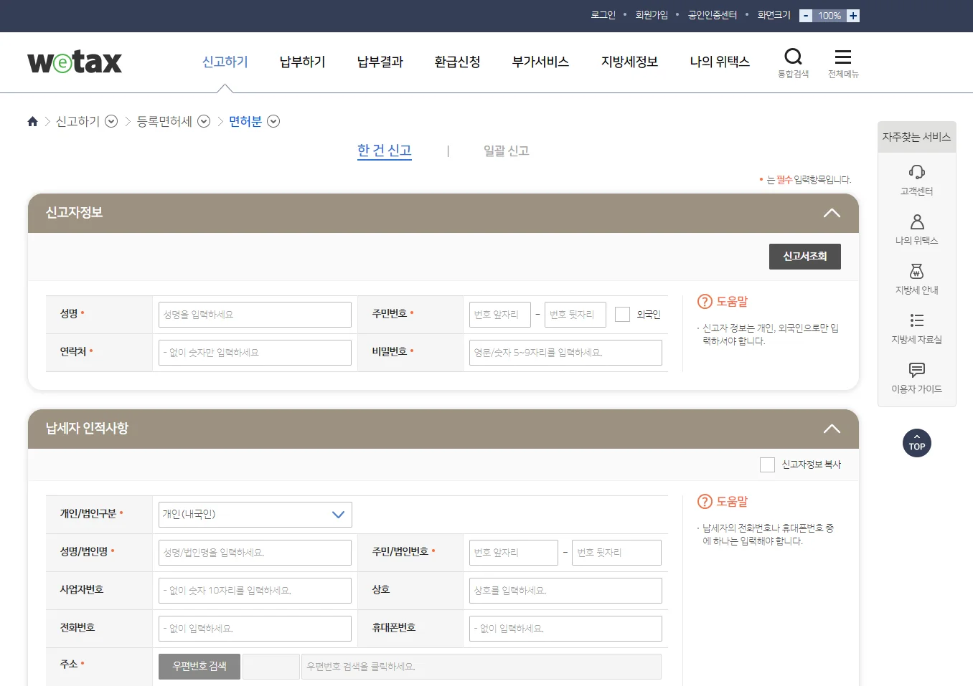This screenshot has height=686, width=973.
Task: Open the 전체메뉴 hamburger menu
Action: (843, 57)
